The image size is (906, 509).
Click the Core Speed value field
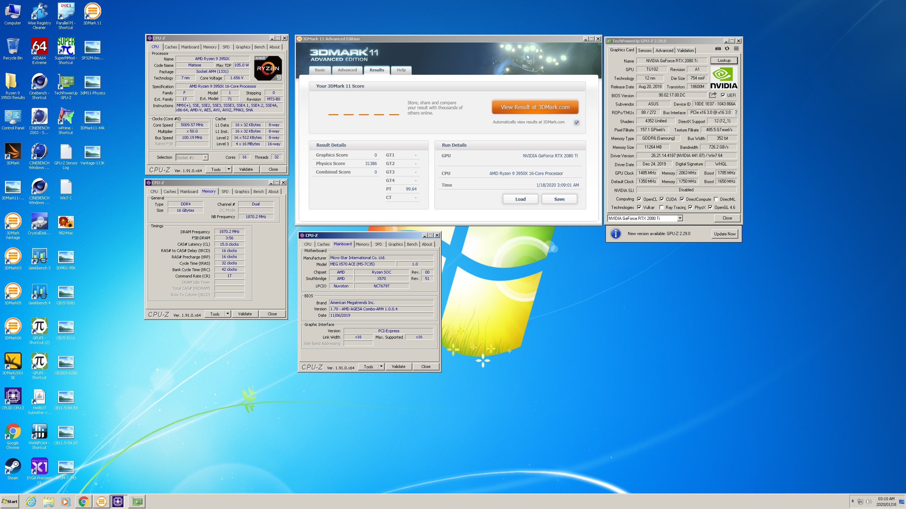point(192,125)
